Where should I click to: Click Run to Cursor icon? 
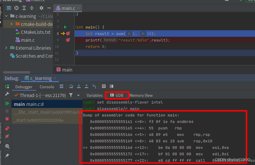94,86
